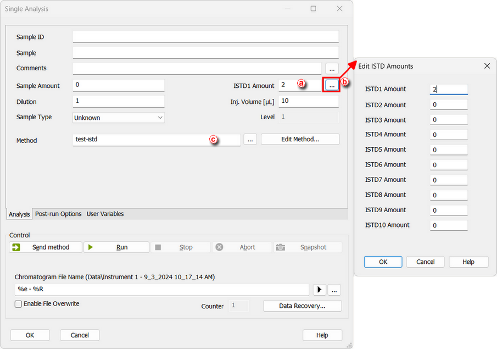
Task: Click the Send method button
Action: [46, 247]
